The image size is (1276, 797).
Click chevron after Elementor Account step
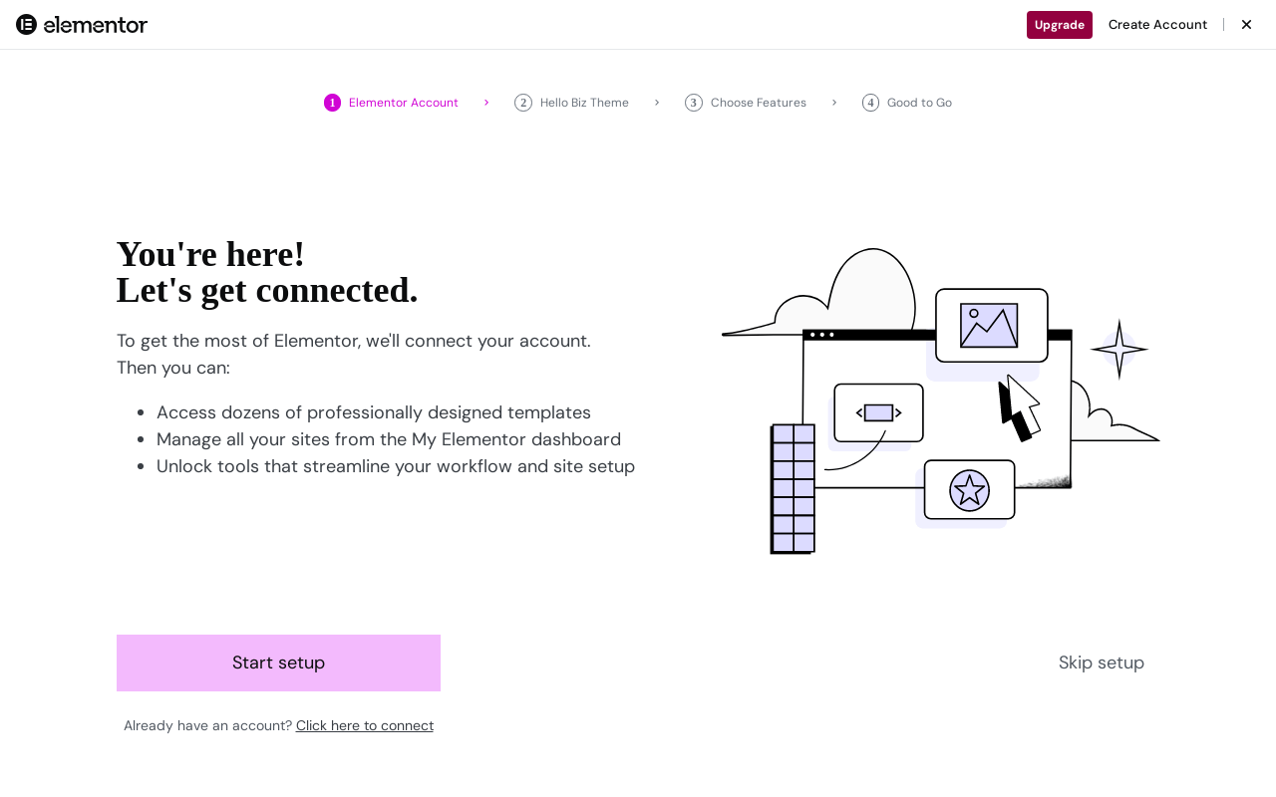[x=486, y=103]
